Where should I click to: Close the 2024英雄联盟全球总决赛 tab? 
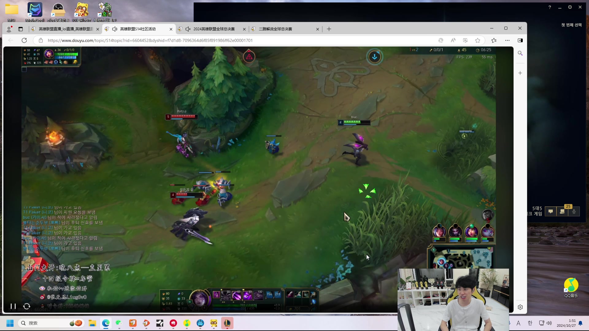pos(244,29)
